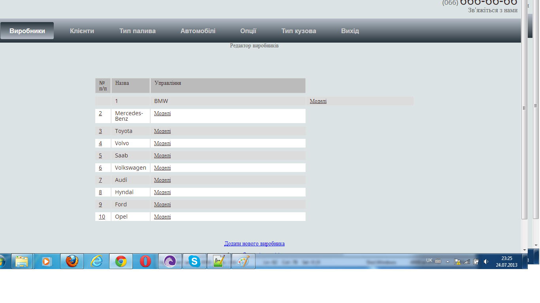The height and width of the screenshot is (303, 540).
Task: Open Opera browser from the taskbar
Action: pos(145,261)
